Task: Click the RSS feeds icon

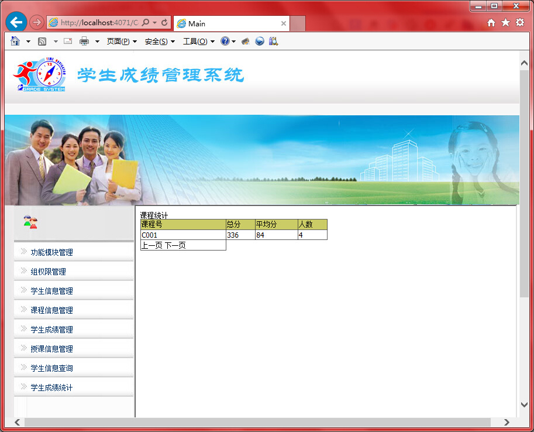Action: click(42, 42)
